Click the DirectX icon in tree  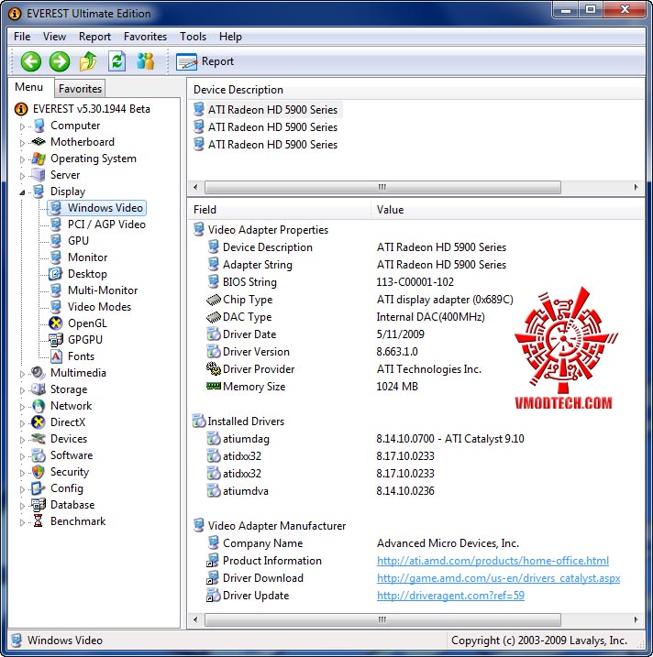[39, 422]
